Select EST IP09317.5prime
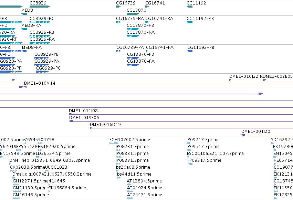This screenshot has width=293, height=200. tap(190, 164)
